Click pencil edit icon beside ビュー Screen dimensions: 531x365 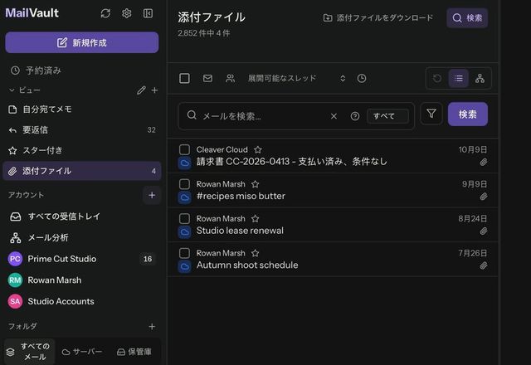tap(141, 90)
